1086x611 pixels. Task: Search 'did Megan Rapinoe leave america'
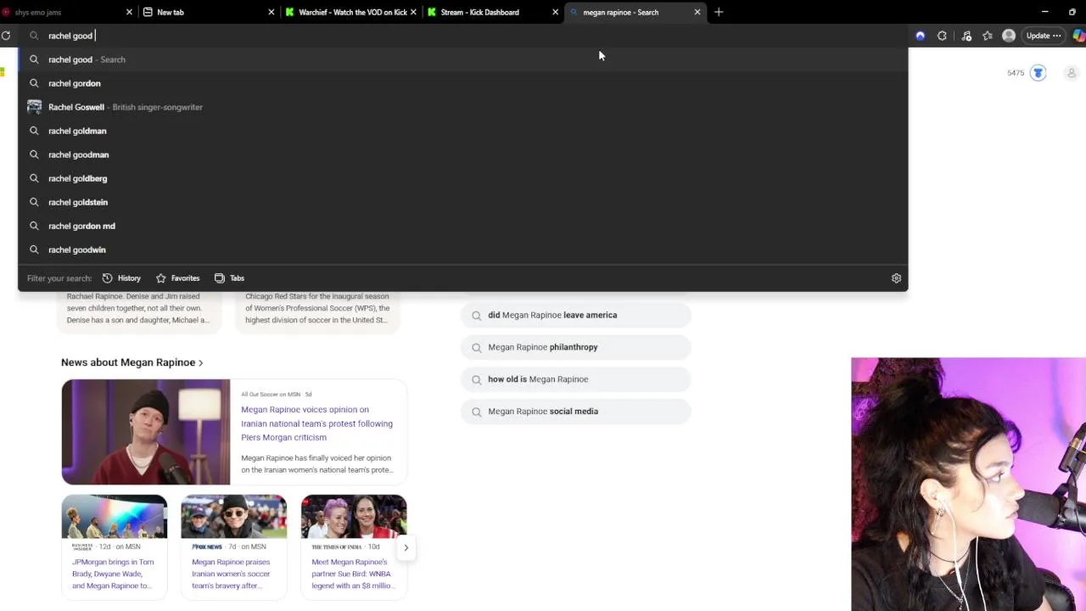coord(576,315)
